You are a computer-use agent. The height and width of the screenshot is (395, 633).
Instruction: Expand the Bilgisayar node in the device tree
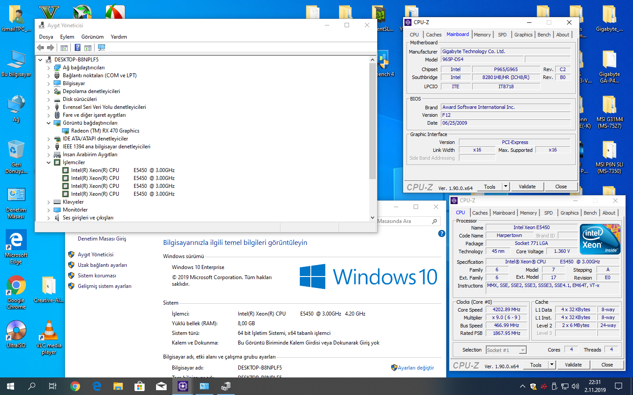(x=48, y=84)
